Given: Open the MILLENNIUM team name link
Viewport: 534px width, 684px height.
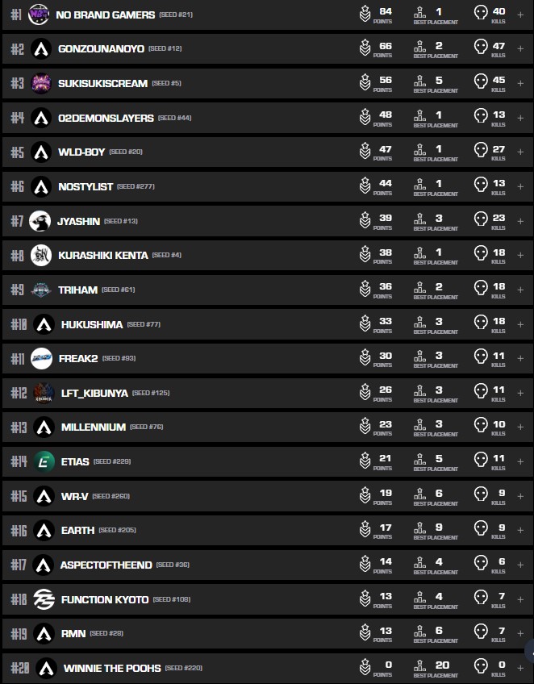Looking at the screenshot, I should 93,427.
